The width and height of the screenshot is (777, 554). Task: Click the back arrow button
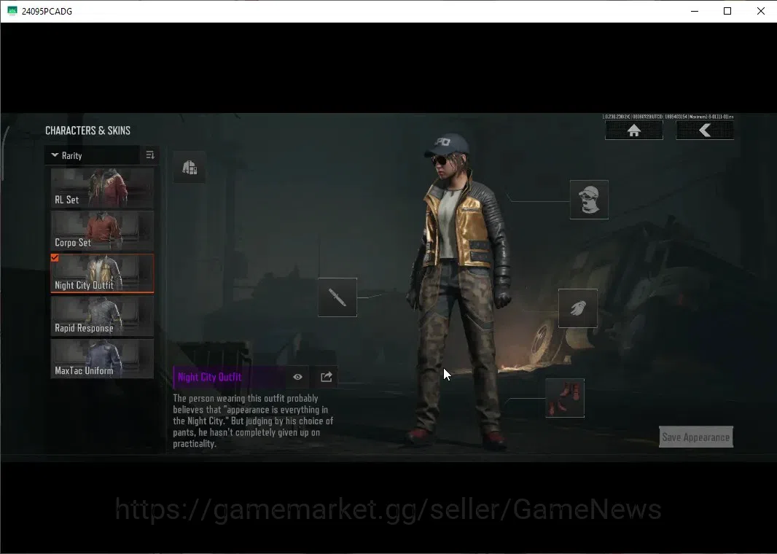click(705, 130)
